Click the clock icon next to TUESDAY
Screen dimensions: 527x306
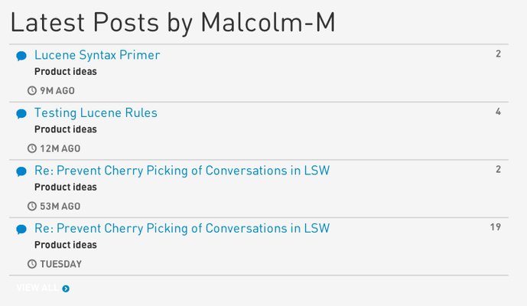click(x=32, y=264)
